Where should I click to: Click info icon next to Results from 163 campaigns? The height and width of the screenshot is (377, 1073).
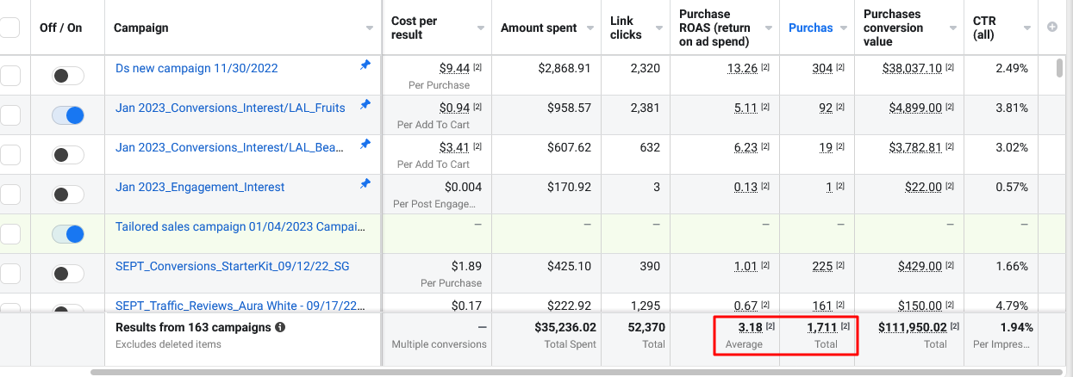click(280, 327)
